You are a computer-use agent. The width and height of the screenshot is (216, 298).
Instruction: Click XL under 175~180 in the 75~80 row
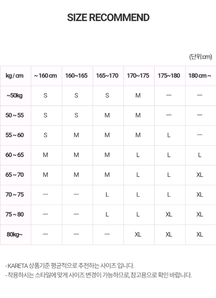click(169, 214)
